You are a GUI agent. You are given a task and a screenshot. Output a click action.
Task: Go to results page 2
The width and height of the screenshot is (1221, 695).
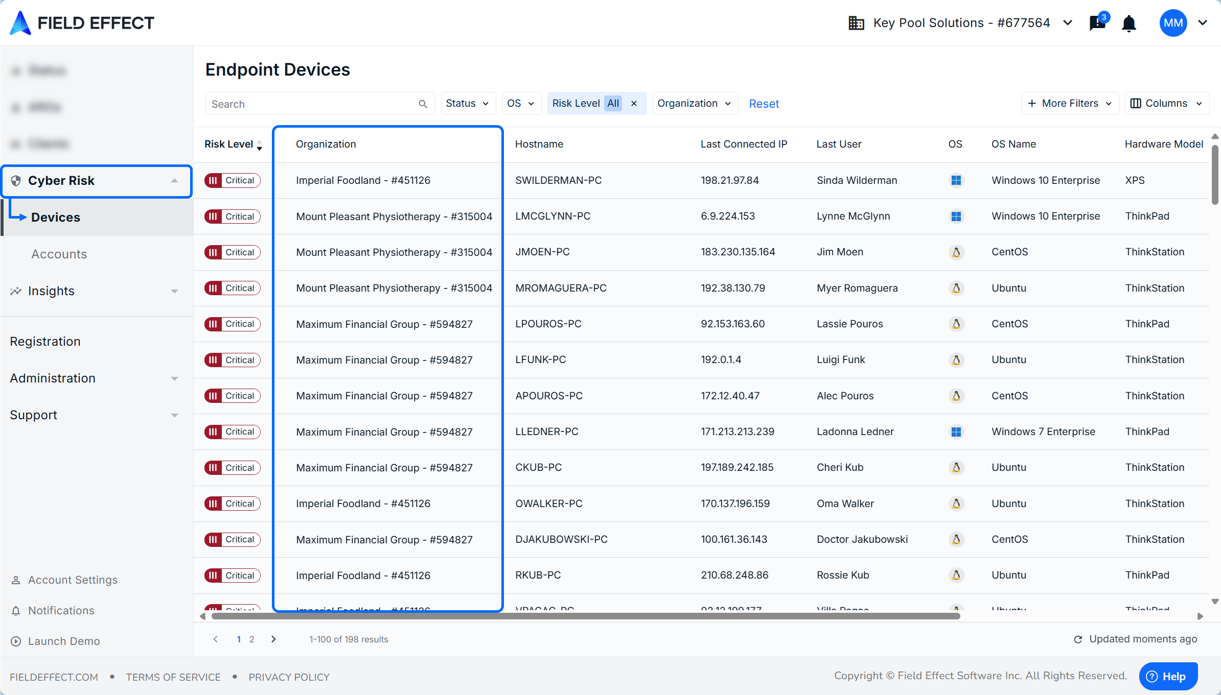(251, 639)
